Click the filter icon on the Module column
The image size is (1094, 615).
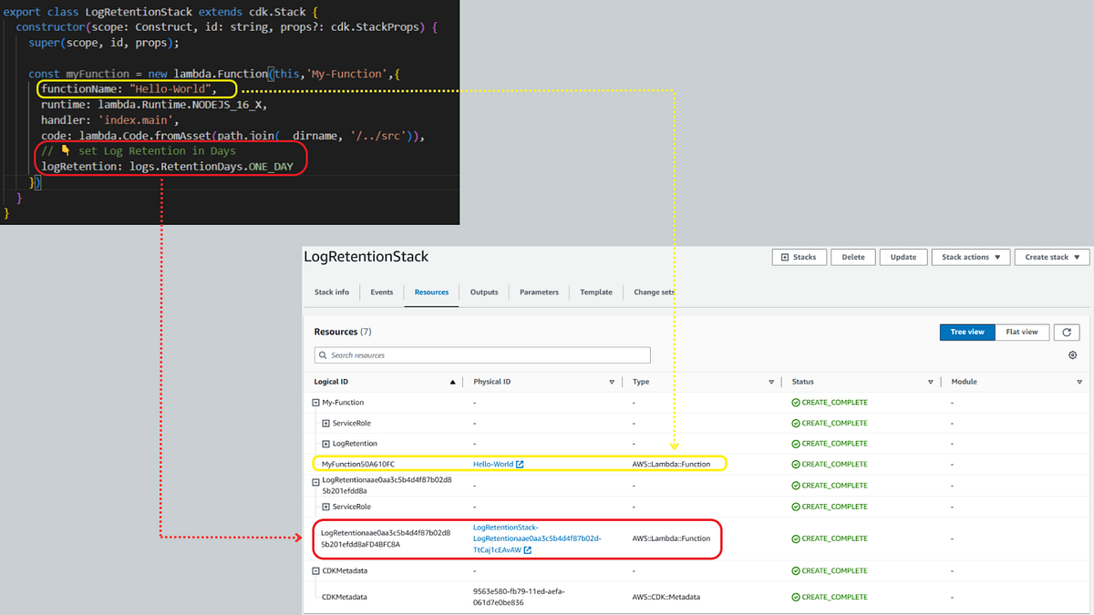tap(1079, 381)
